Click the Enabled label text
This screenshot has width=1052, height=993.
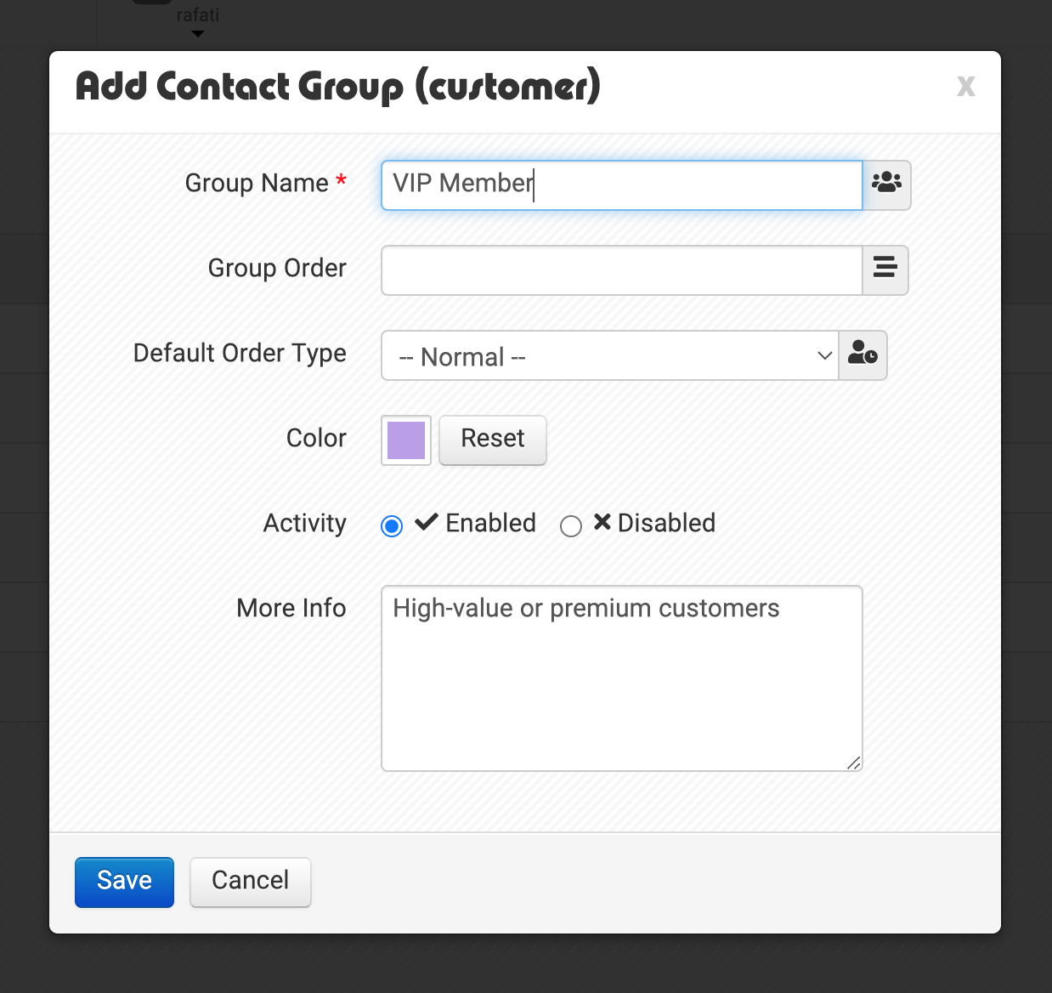(x=490, y=523)
